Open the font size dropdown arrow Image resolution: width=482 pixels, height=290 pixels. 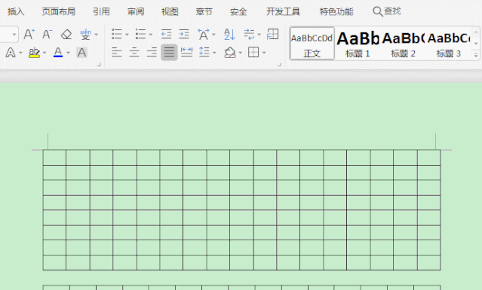click(14, 35)
